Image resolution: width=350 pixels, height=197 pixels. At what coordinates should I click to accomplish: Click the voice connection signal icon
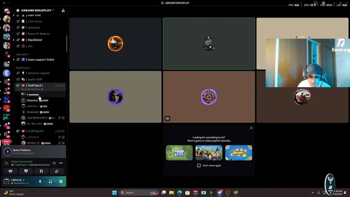[7, 163]
